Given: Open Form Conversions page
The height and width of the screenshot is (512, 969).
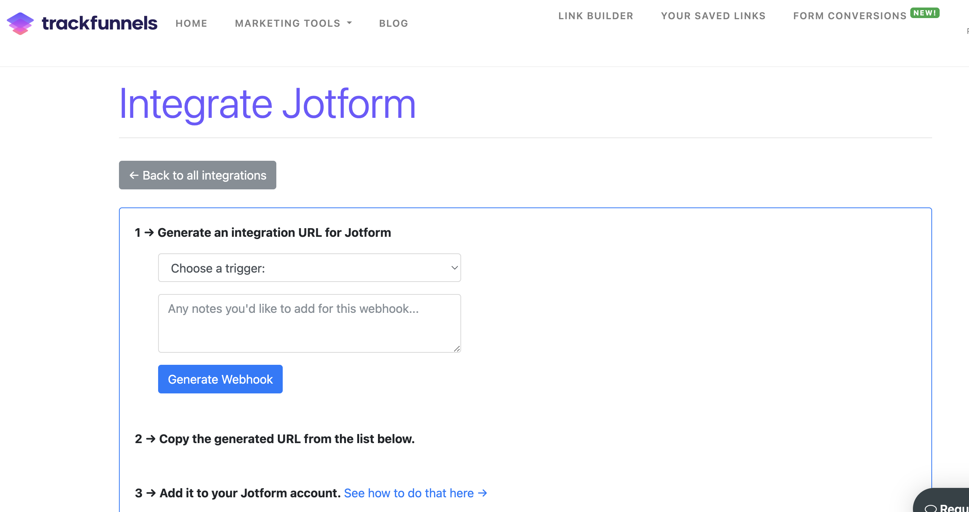Looking at the screenshot, I should click(850, 16).
